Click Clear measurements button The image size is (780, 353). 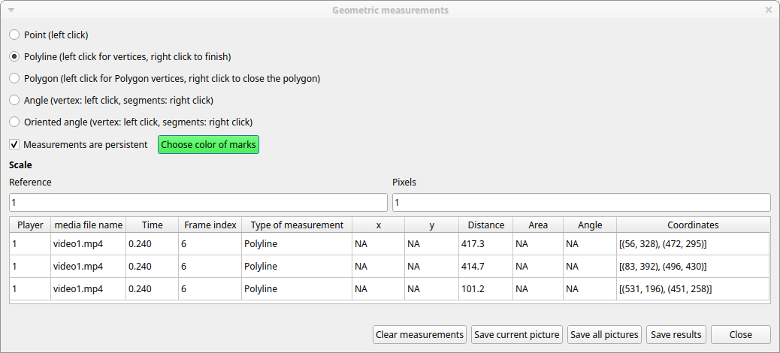tap(419, 335)
